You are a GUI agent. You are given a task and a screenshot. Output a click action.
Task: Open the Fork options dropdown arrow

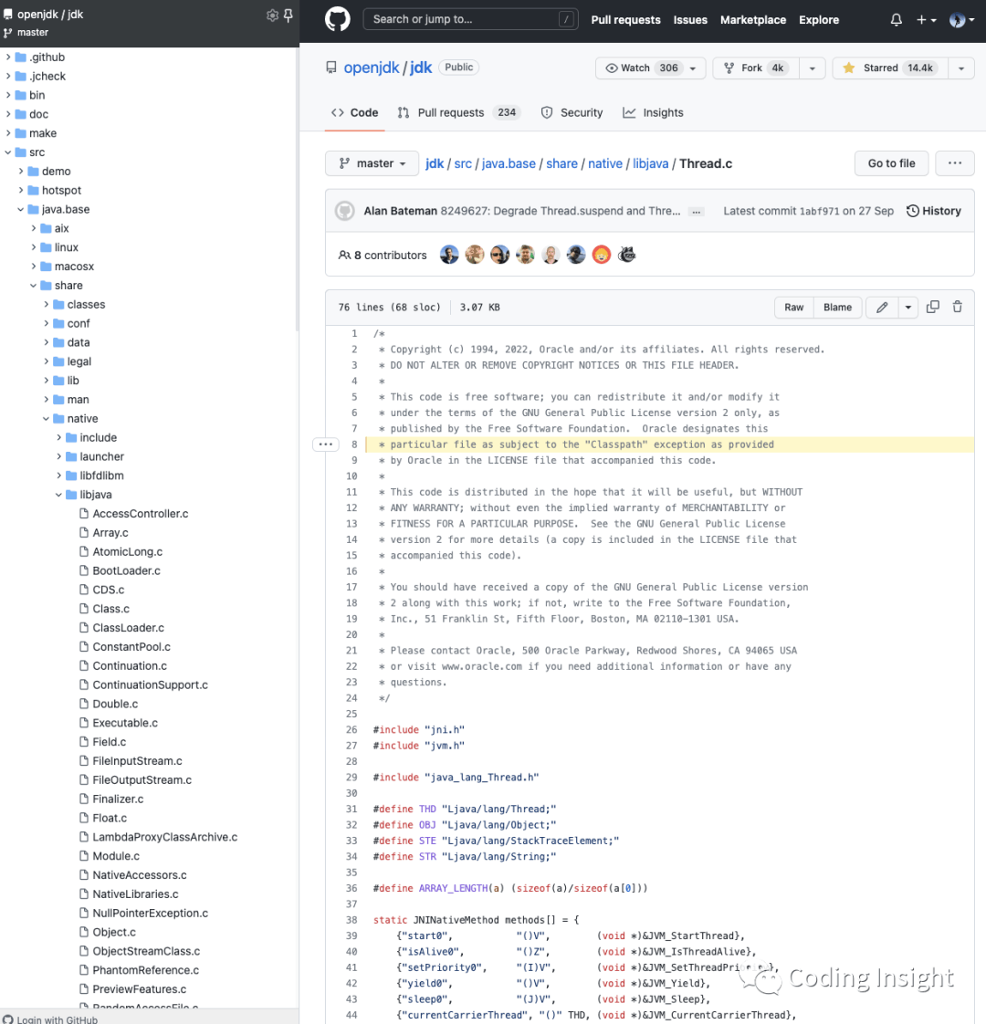[x=812, y=68]
